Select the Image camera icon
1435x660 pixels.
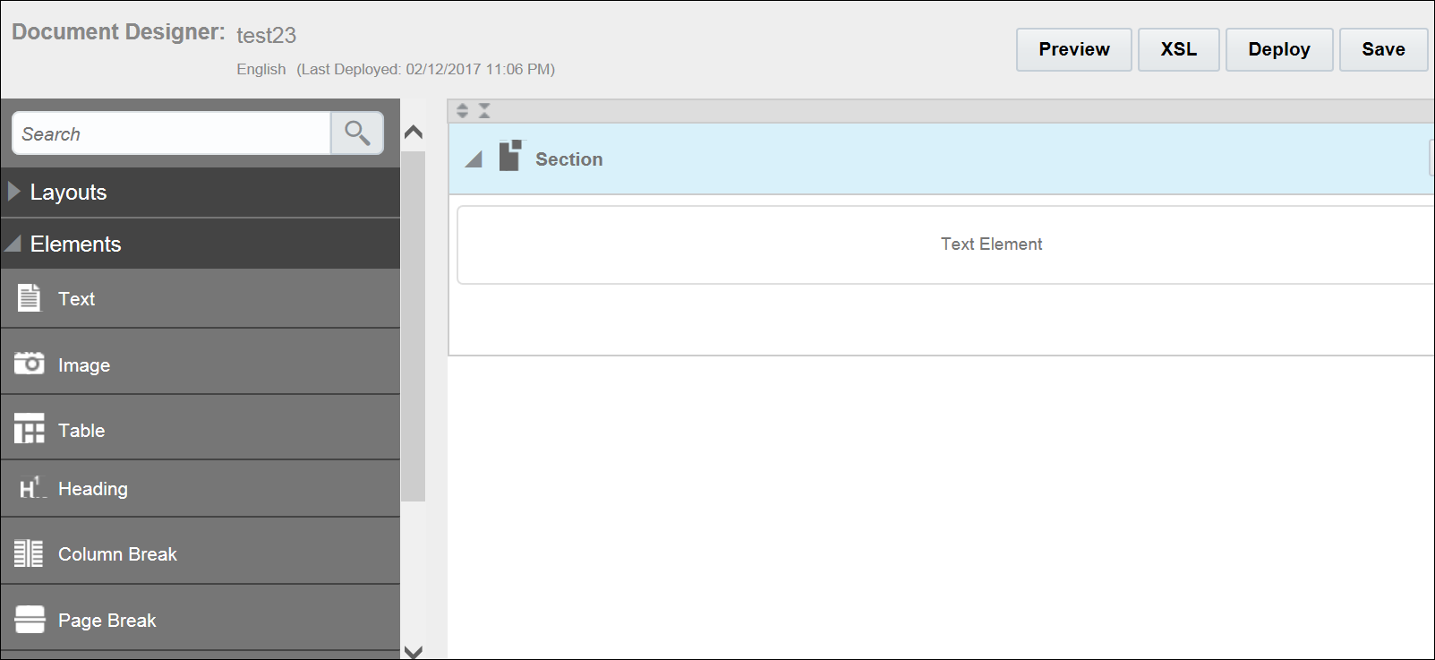click(x=29, y=364)
